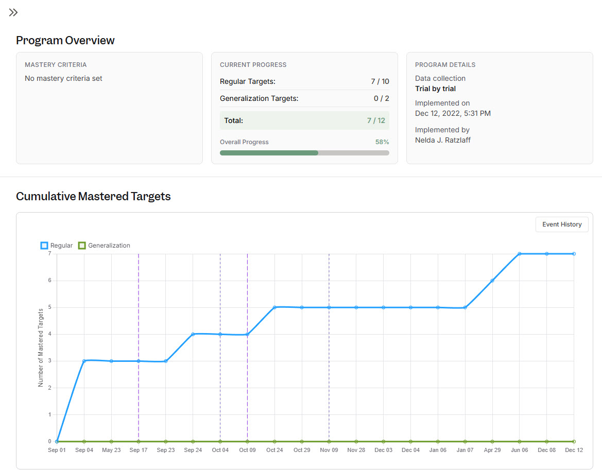Click the 'Generalization Targets:' label
The image size is (602, 470).
click(259, 98)
